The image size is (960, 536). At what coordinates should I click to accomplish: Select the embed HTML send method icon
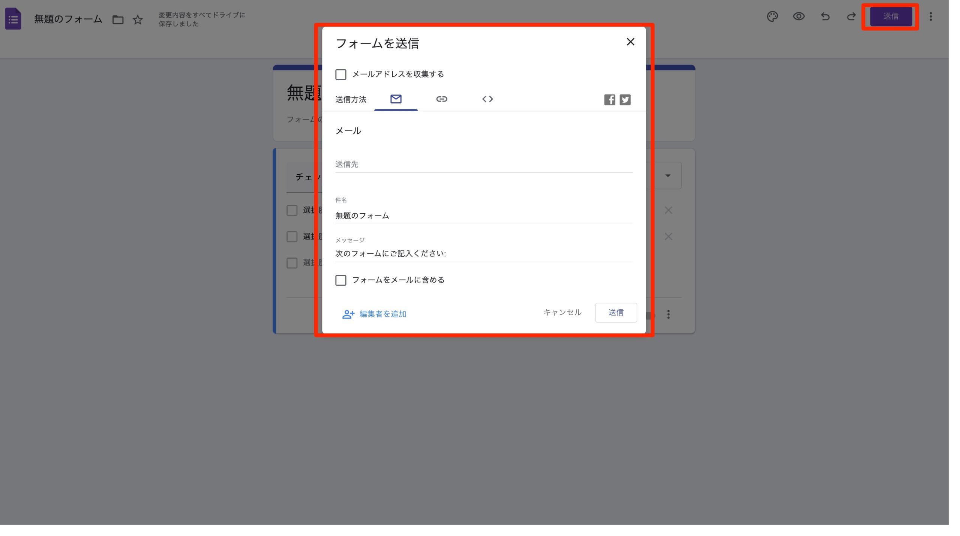tap(487, 99)
